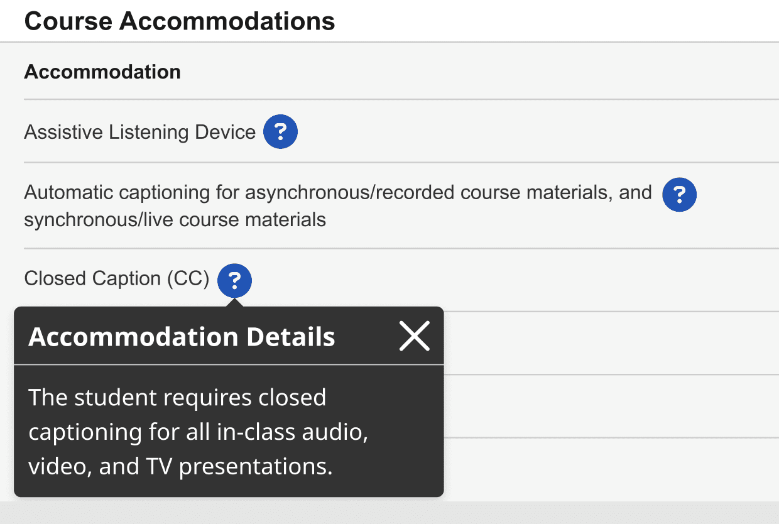Click the Accommodation Details popup title
Image resolution: width=779 pixels, height=524 pixels.
click(x=182, y=337)
